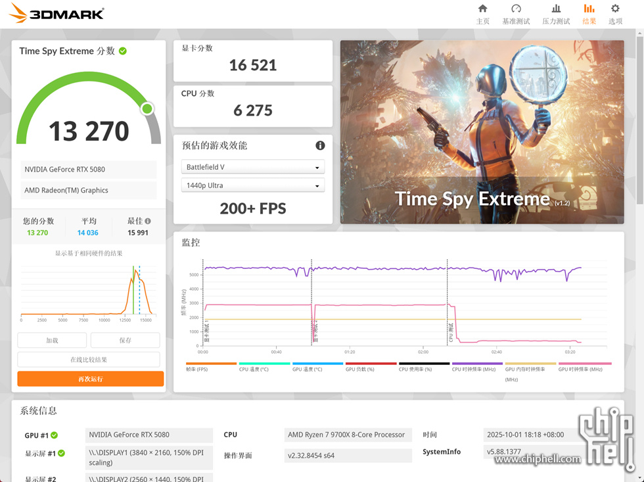Go to the 主页 home icon

pyautogui.click(x=482, y=9)
